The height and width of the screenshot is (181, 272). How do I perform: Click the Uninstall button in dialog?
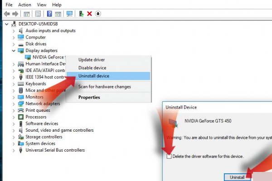coord(237,176)
